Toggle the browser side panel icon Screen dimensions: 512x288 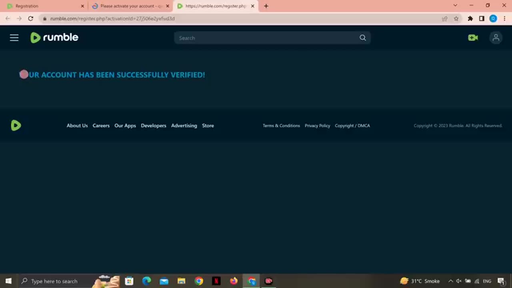click(482, 18)
